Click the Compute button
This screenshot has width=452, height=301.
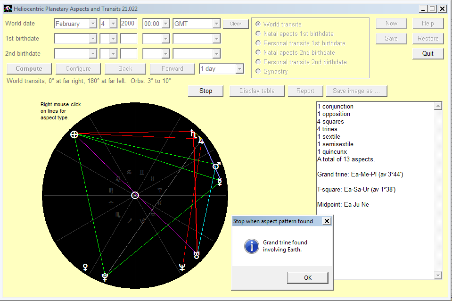(x=29, y=69)
